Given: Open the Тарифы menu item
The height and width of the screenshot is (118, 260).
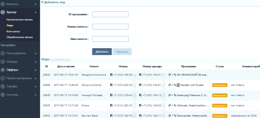Looking at the screenshot, I should click(12, 86).
